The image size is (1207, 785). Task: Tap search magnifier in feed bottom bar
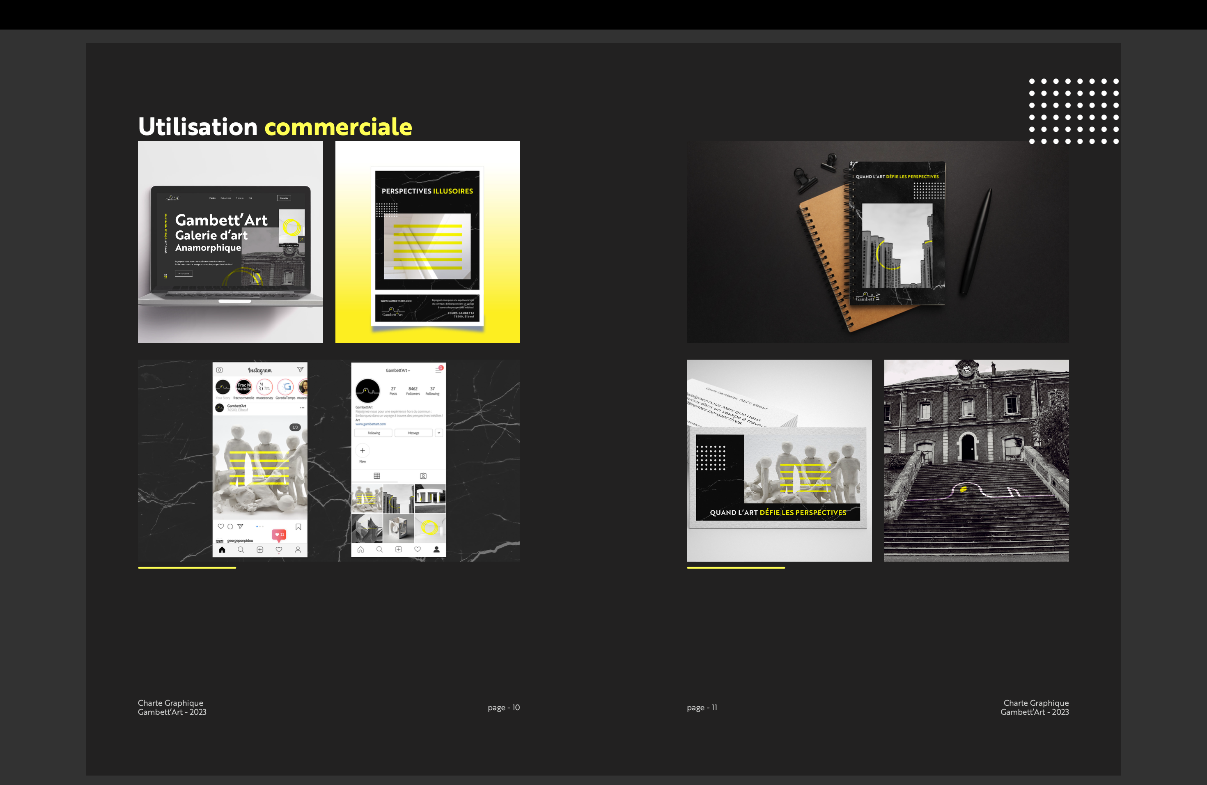point(241,550)
